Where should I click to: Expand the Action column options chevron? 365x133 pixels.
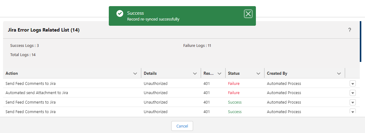point(135,73)
